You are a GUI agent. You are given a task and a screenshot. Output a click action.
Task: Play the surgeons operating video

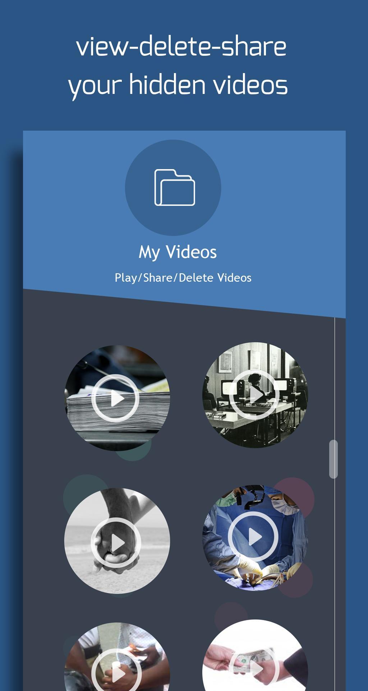[x=255, y=537]
